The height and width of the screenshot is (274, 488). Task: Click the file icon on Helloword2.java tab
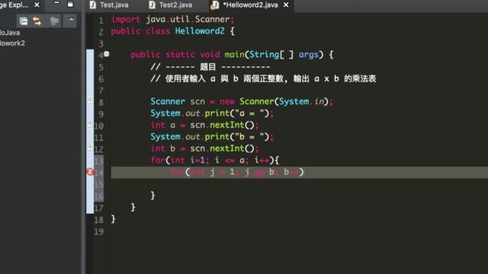[215, 5]
